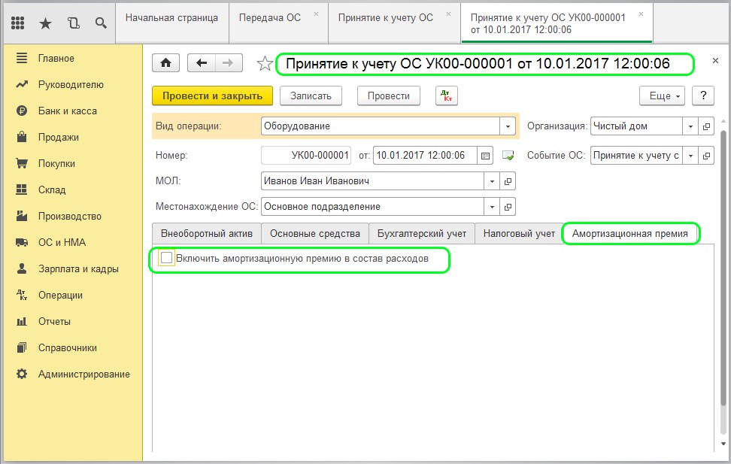
Task: Switch to 'Налоговый учет' tab
Action: tap(518, 234)
